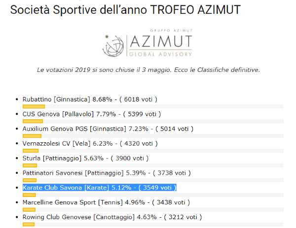Click the yellow bar under CUS Genova
Viewport: 296px width, 228px height.
33,121
